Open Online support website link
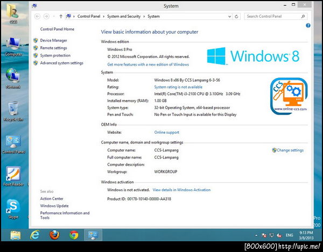 pyautogui.click(x=167, y=132)
